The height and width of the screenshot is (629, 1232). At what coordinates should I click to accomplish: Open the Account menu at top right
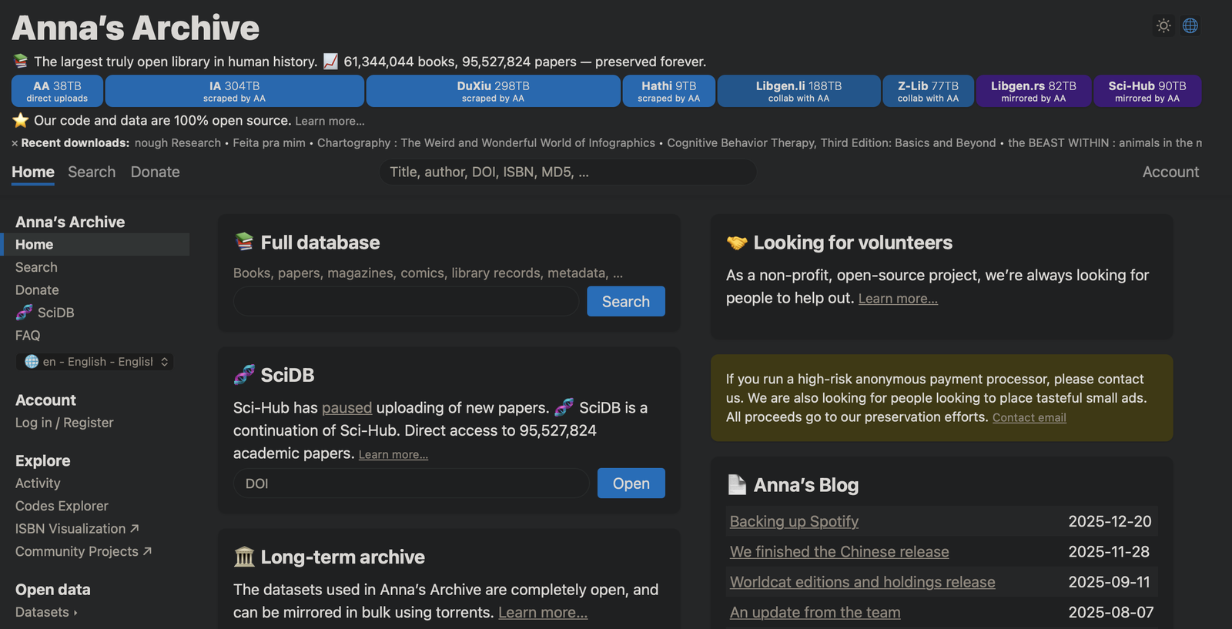pos(1170,172)
